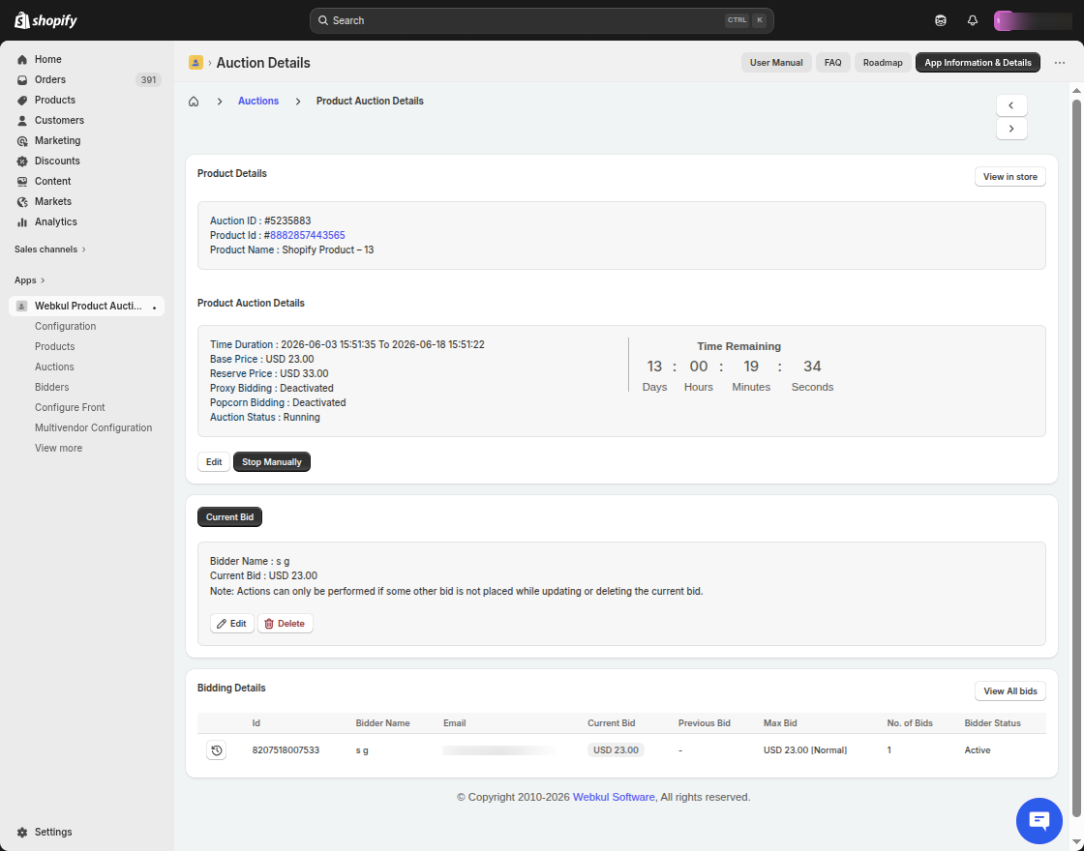The width and height of the screenshot is (1084, 851).
Task: Click the Marketing target icon
Action: point(22,140)
